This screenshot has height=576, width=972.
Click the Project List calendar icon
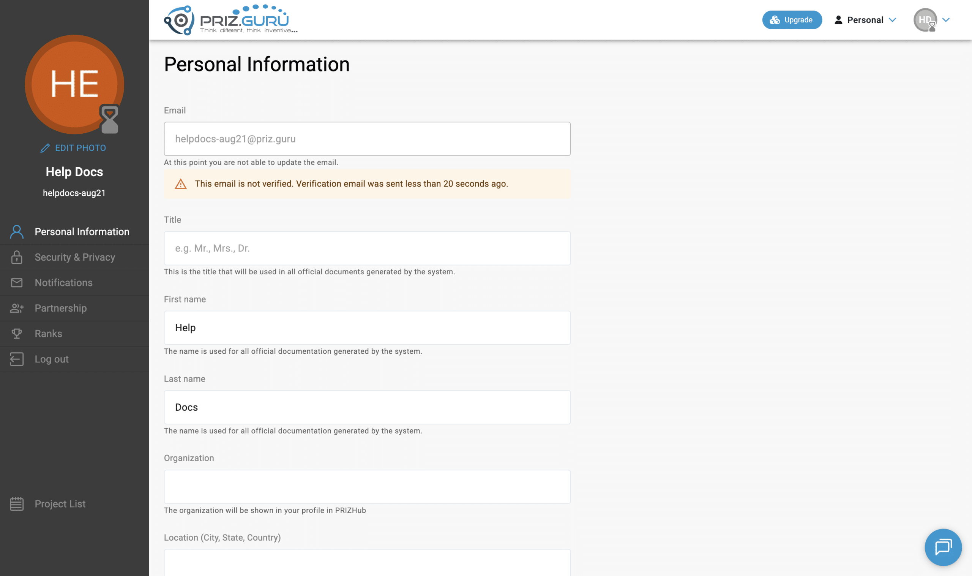click(17, 504)
